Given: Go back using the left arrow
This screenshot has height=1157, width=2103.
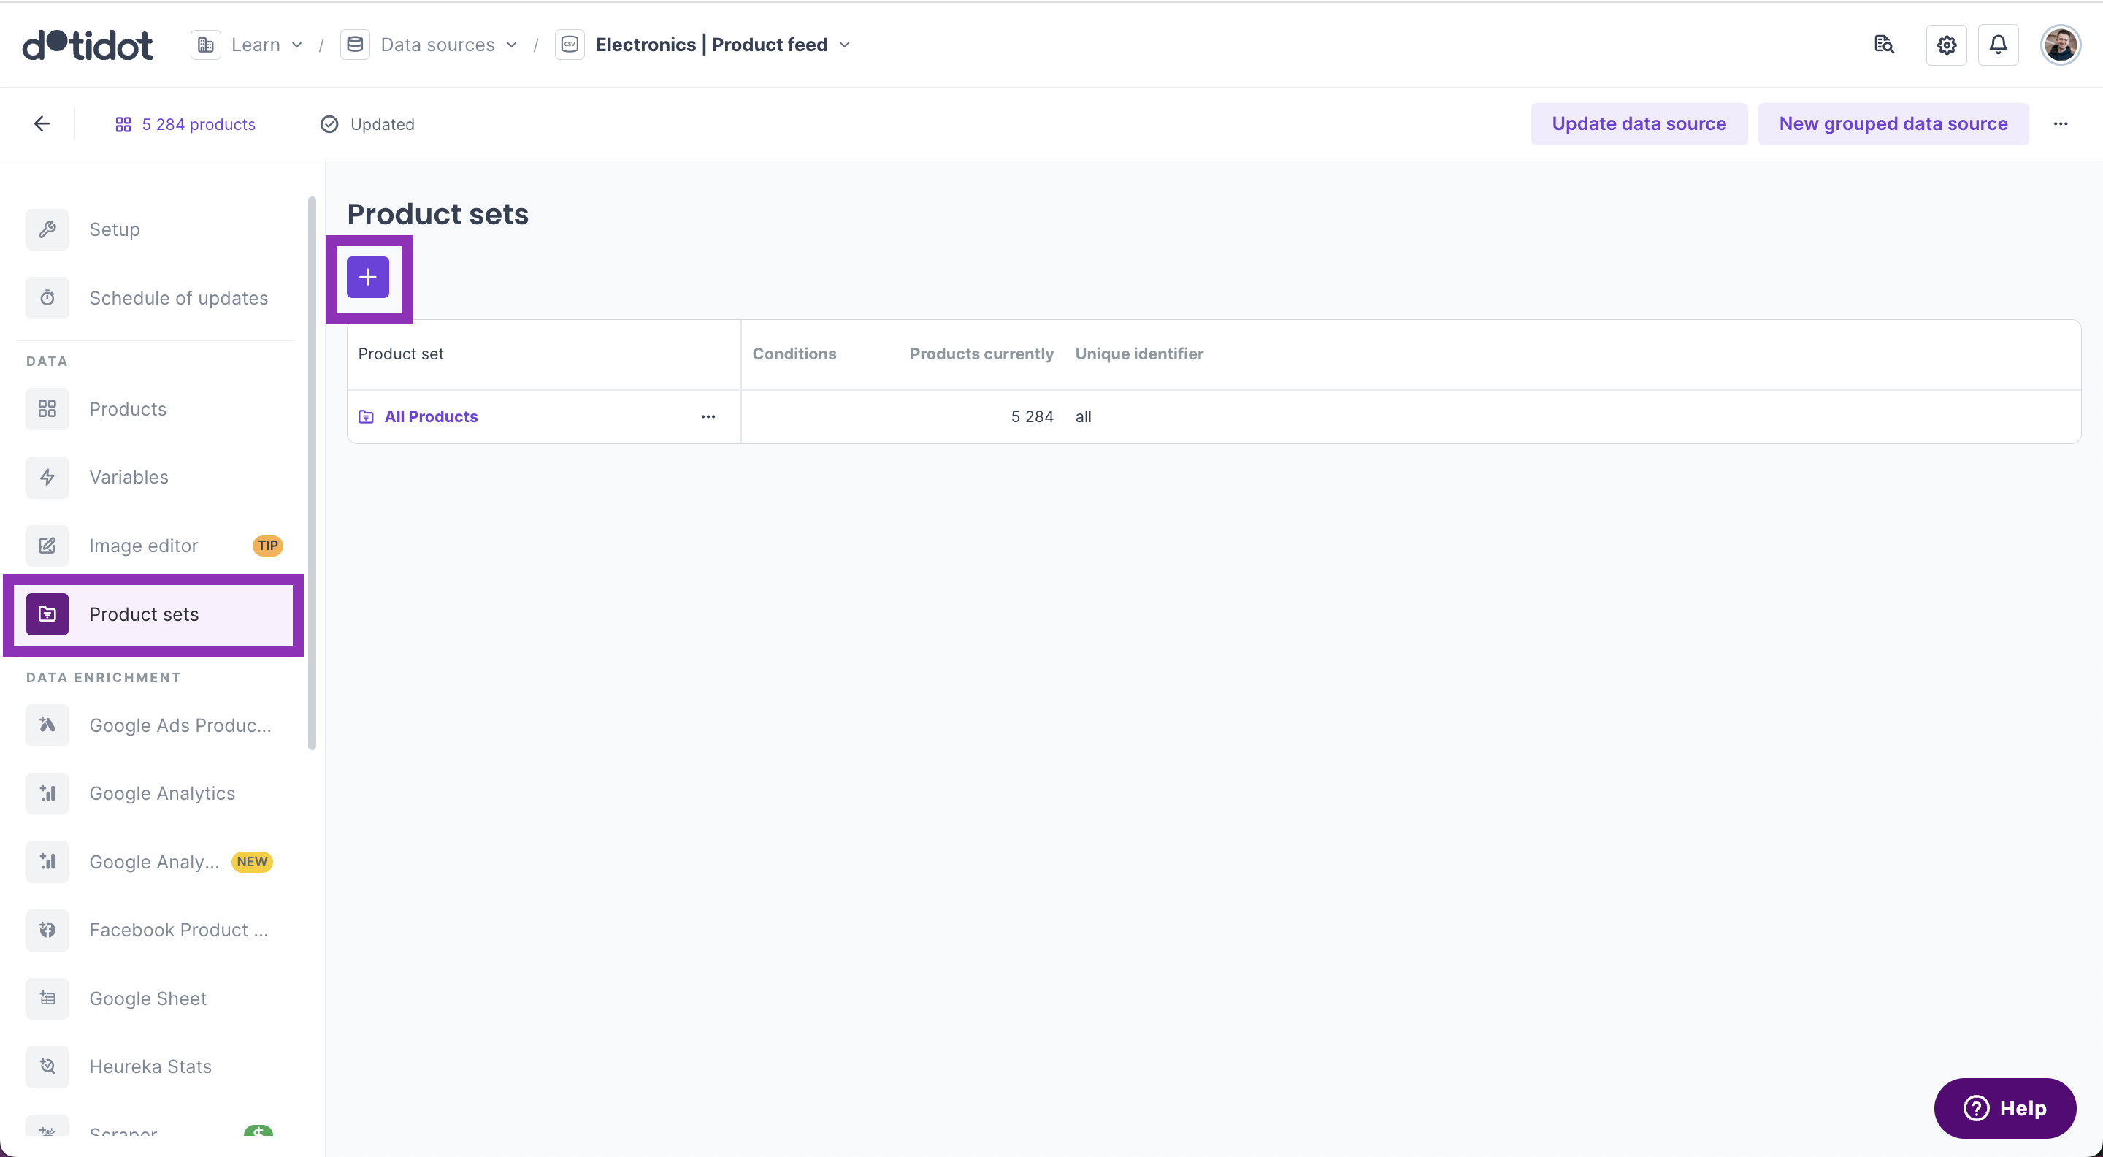Looking at the screenshot, I should (42, 124).
